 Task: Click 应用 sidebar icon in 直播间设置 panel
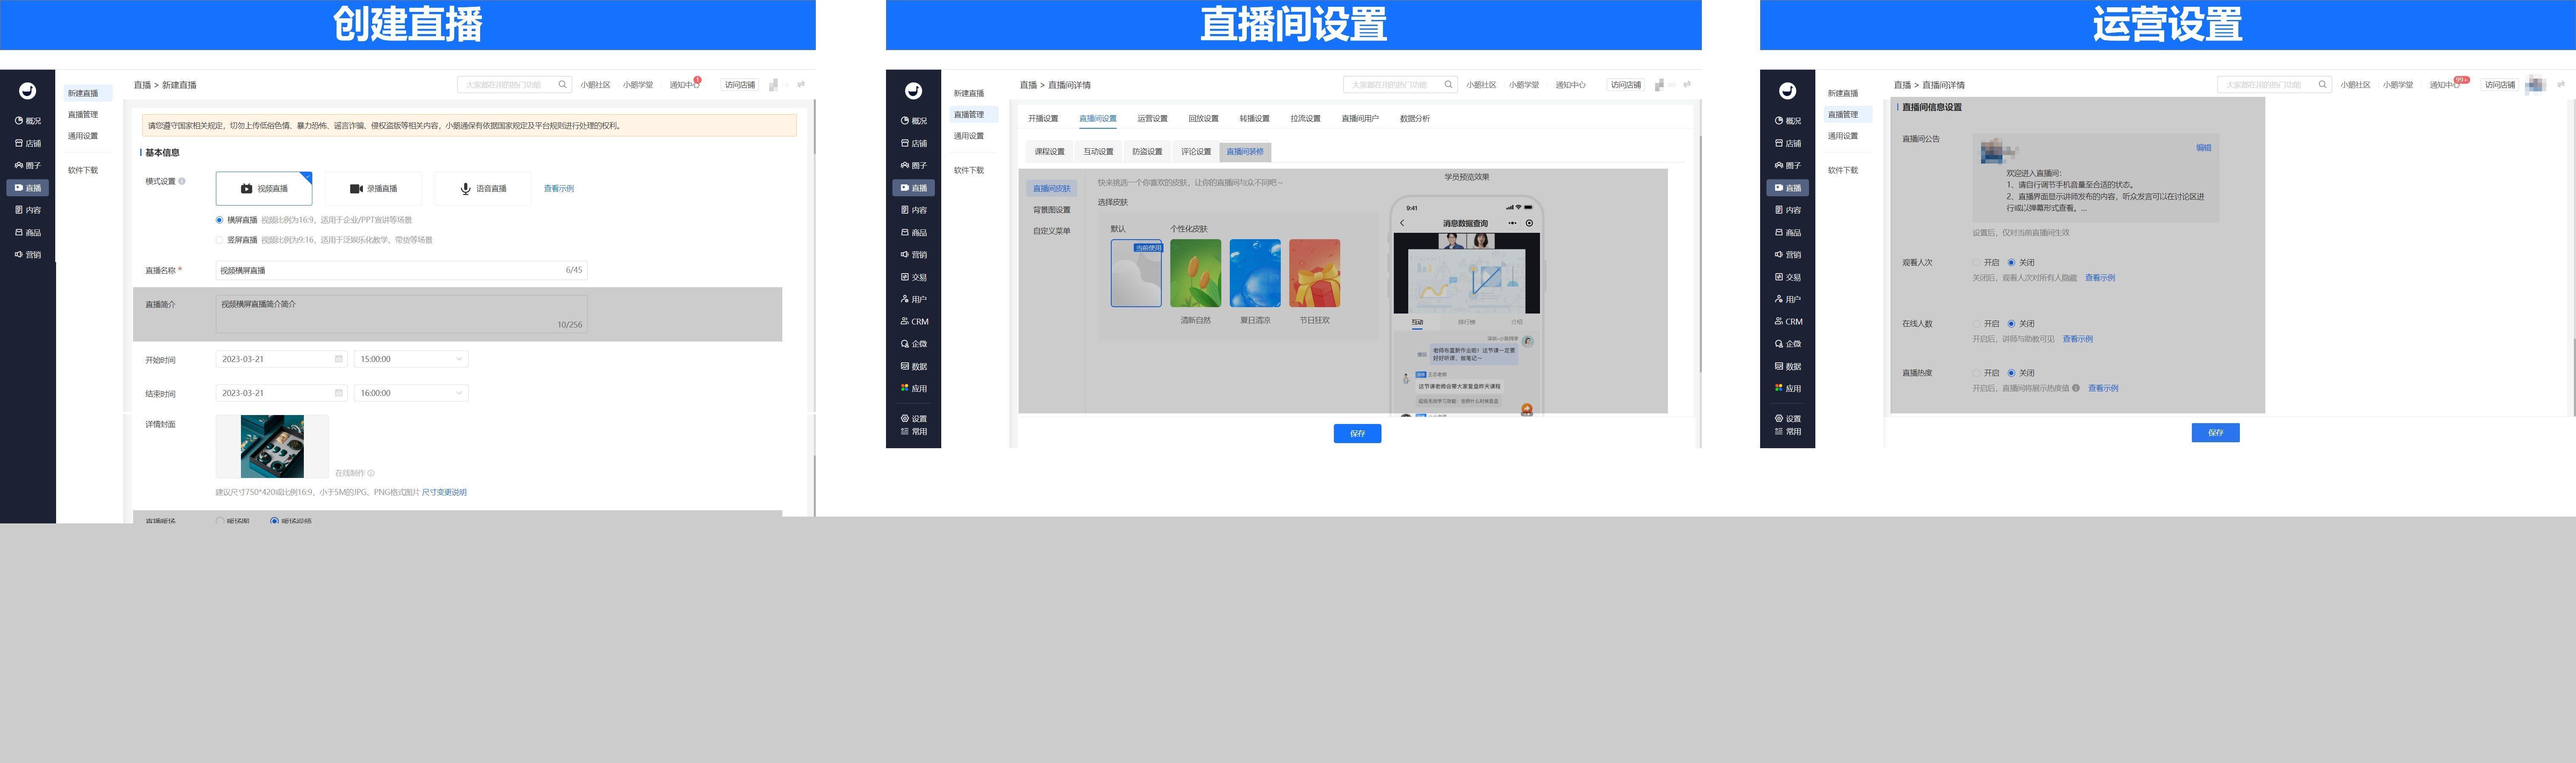905,388
